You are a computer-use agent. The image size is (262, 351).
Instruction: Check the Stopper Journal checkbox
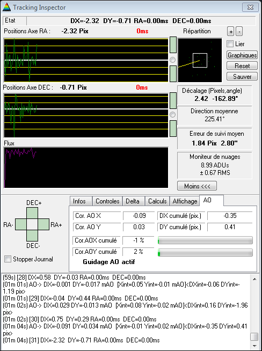click(8, 259)
